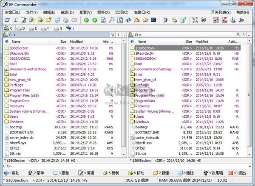Click the green Back arrow toolbar icon
Image resolution: width=255 pixels, height=186 pixels.
click(x=86, y=20)
